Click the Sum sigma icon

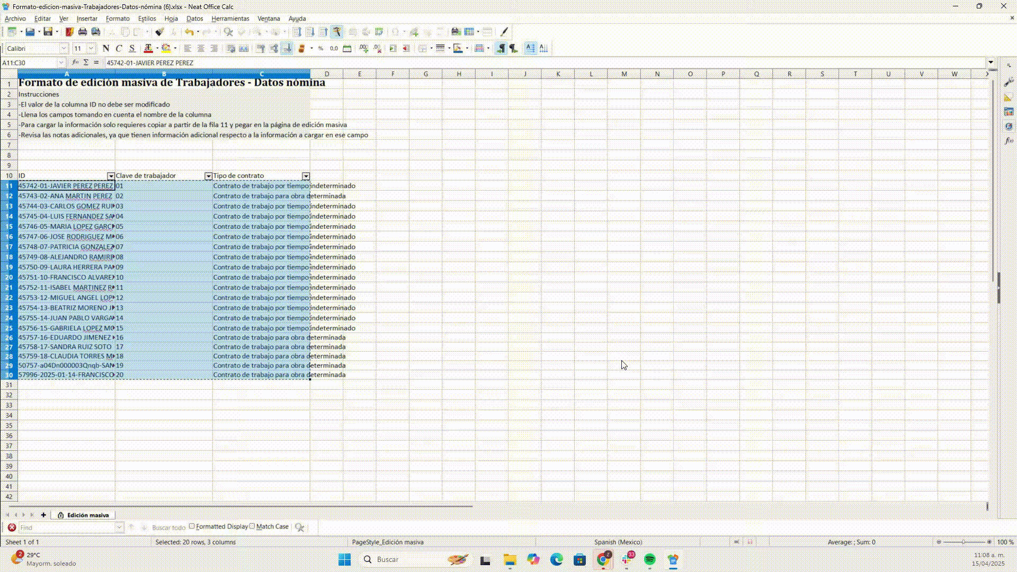(x=86, y=62)
